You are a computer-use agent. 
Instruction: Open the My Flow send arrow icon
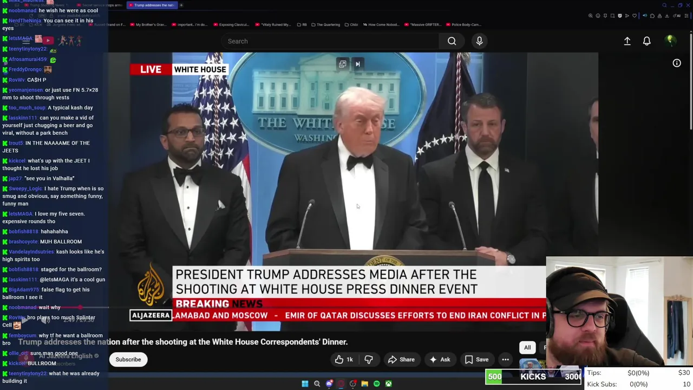click(x=627, y=16)
